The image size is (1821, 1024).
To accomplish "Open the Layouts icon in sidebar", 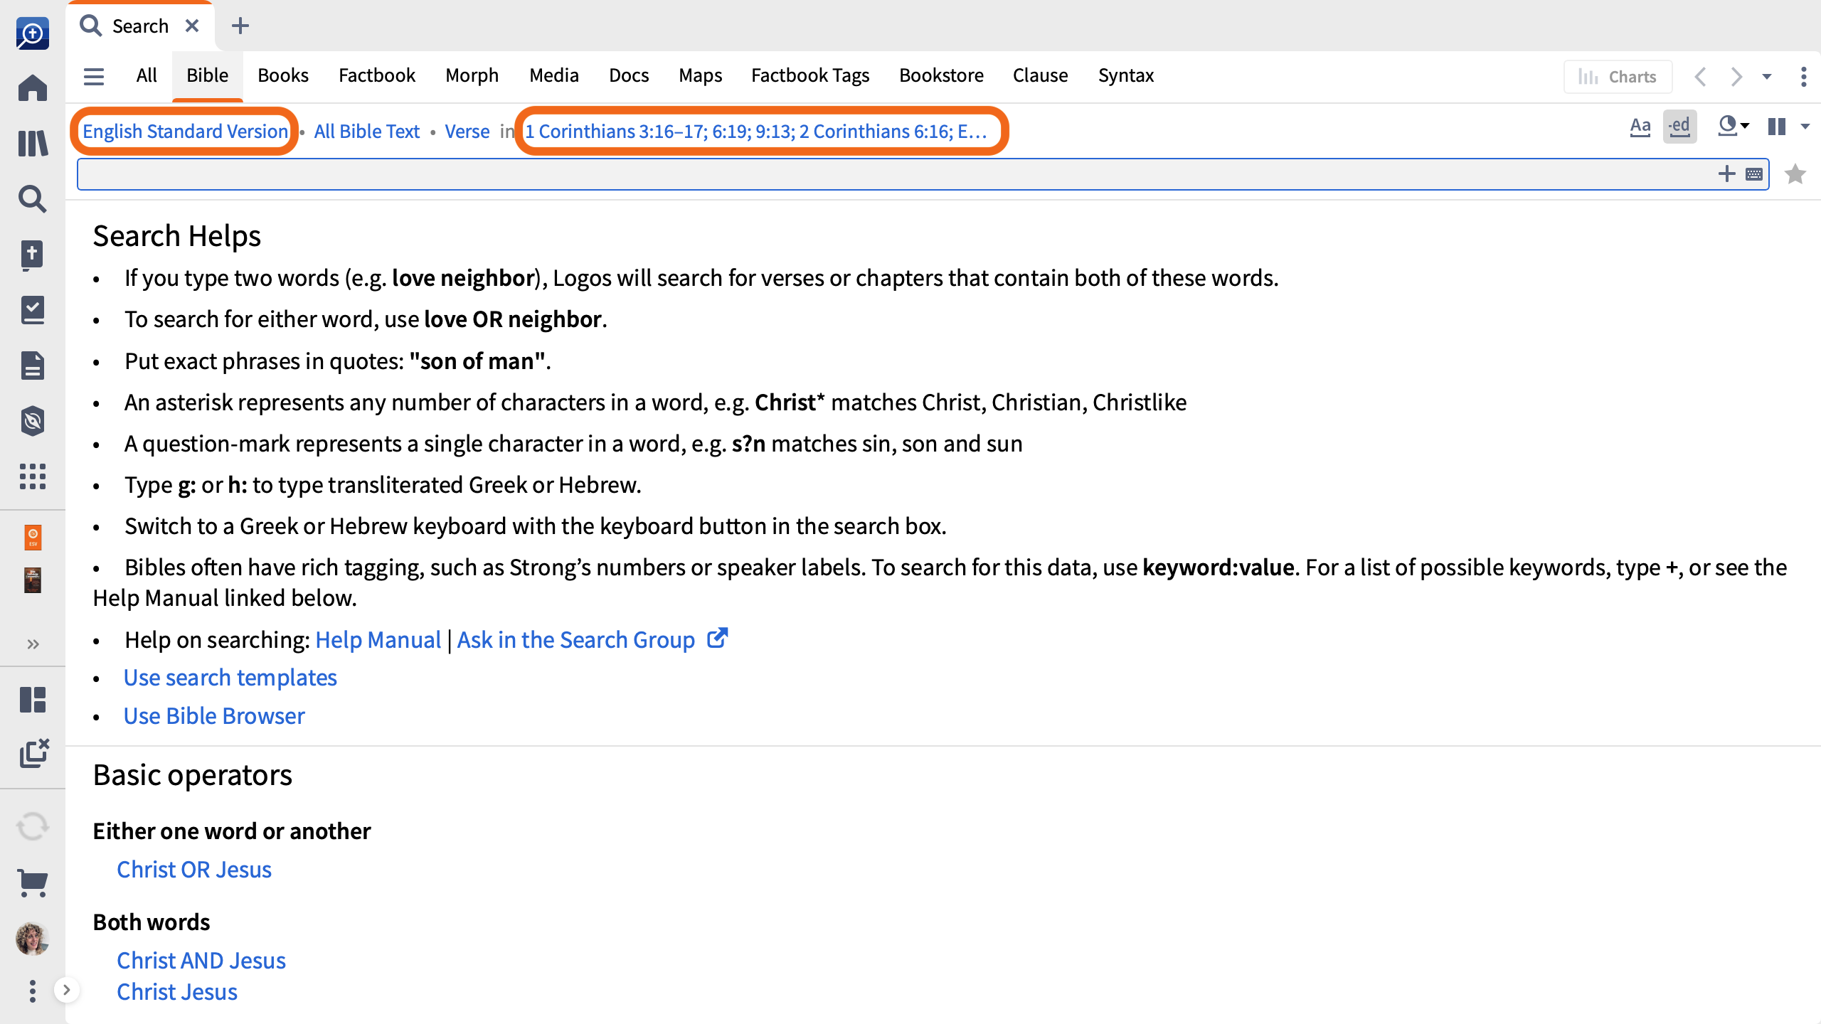I will pyautogui.click(x=33, y=700).
